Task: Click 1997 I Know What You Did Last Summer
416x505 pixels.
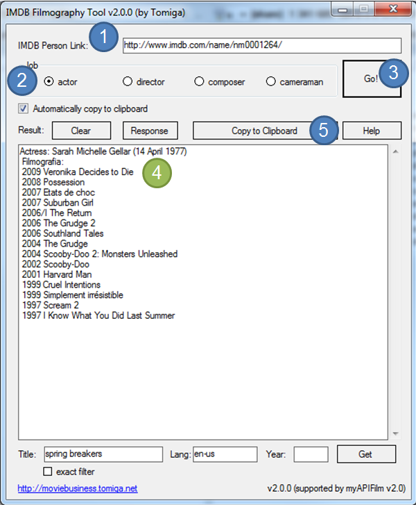Action: tap(98, 315)
